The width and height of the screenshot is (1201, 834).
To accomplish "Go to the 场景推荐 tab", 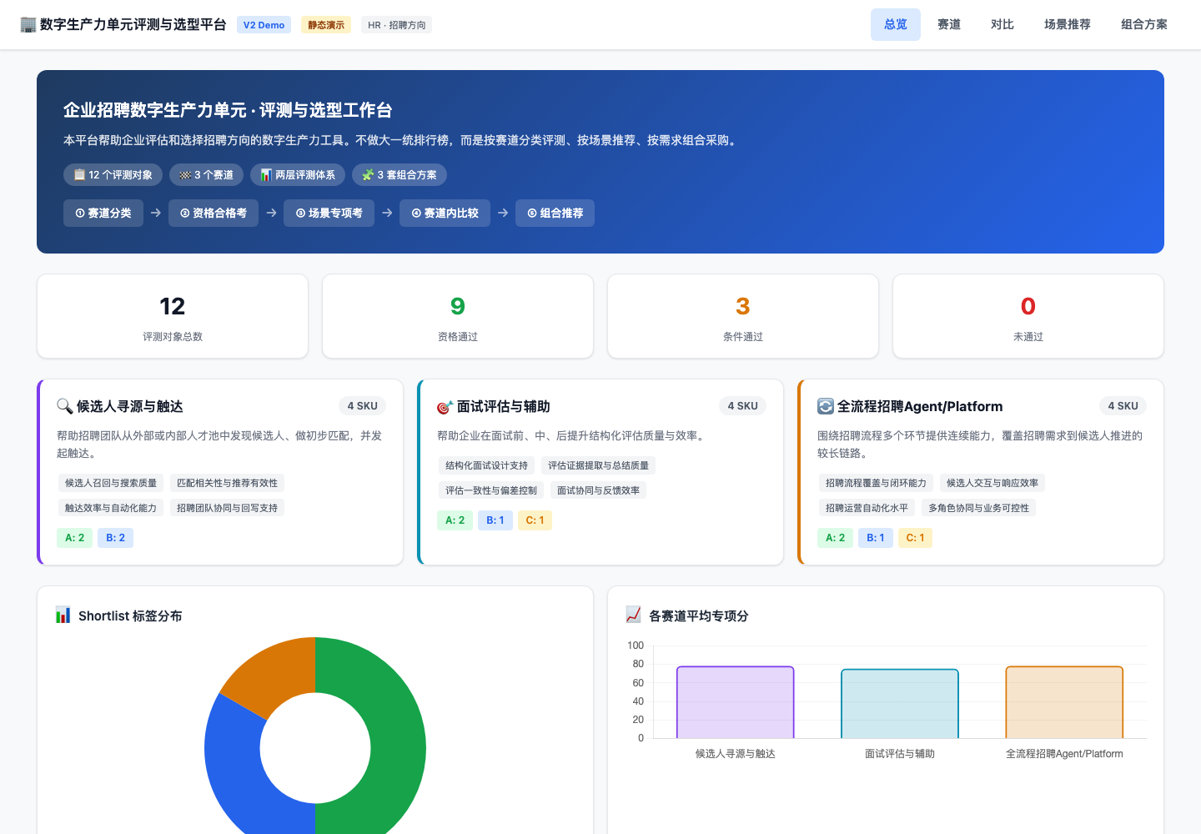I will [1068, 25].
